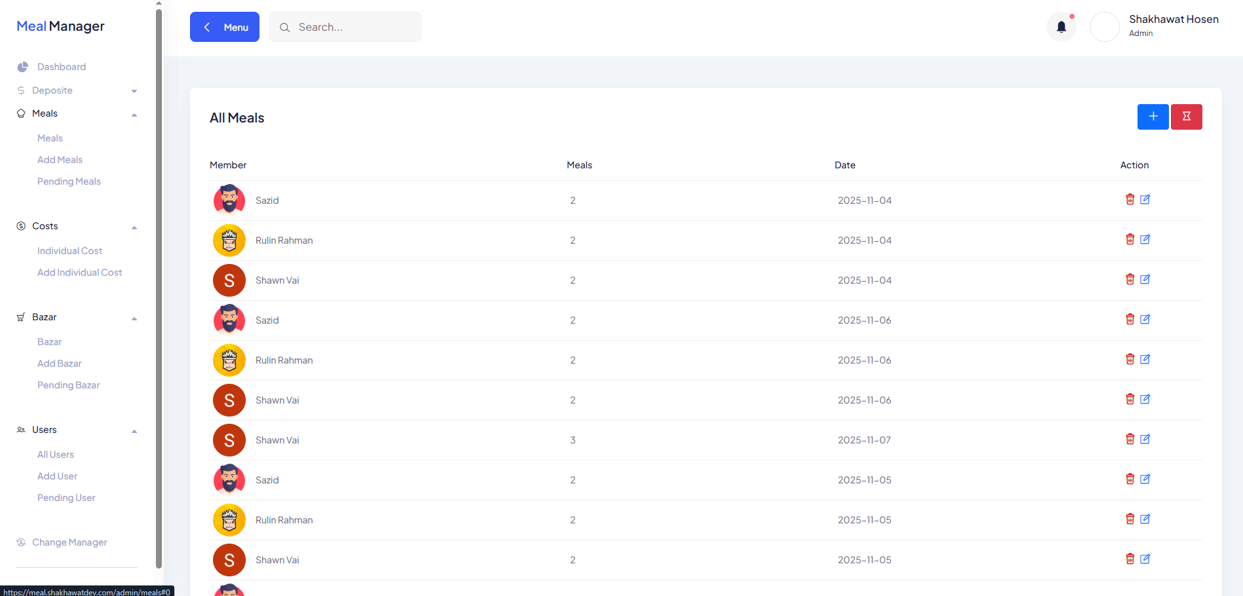Click the red hourglass pending button
1243x596 pixels.
1186,117
